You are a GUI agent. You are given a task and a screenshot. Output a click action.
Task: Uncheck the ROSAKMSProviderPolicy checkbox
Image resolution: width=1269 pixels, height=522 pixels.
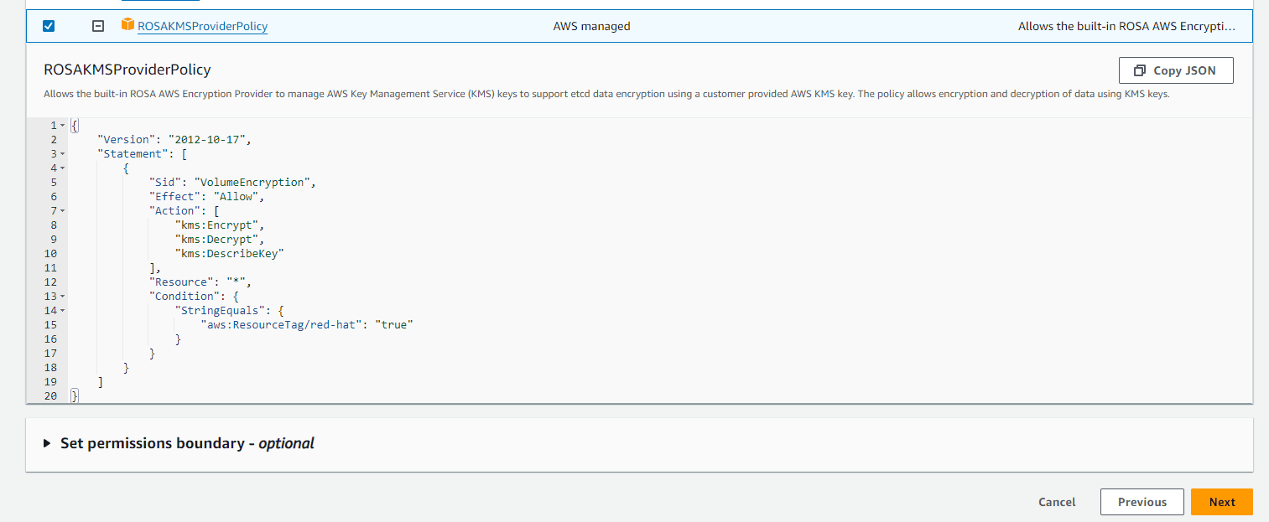[49, 26]
